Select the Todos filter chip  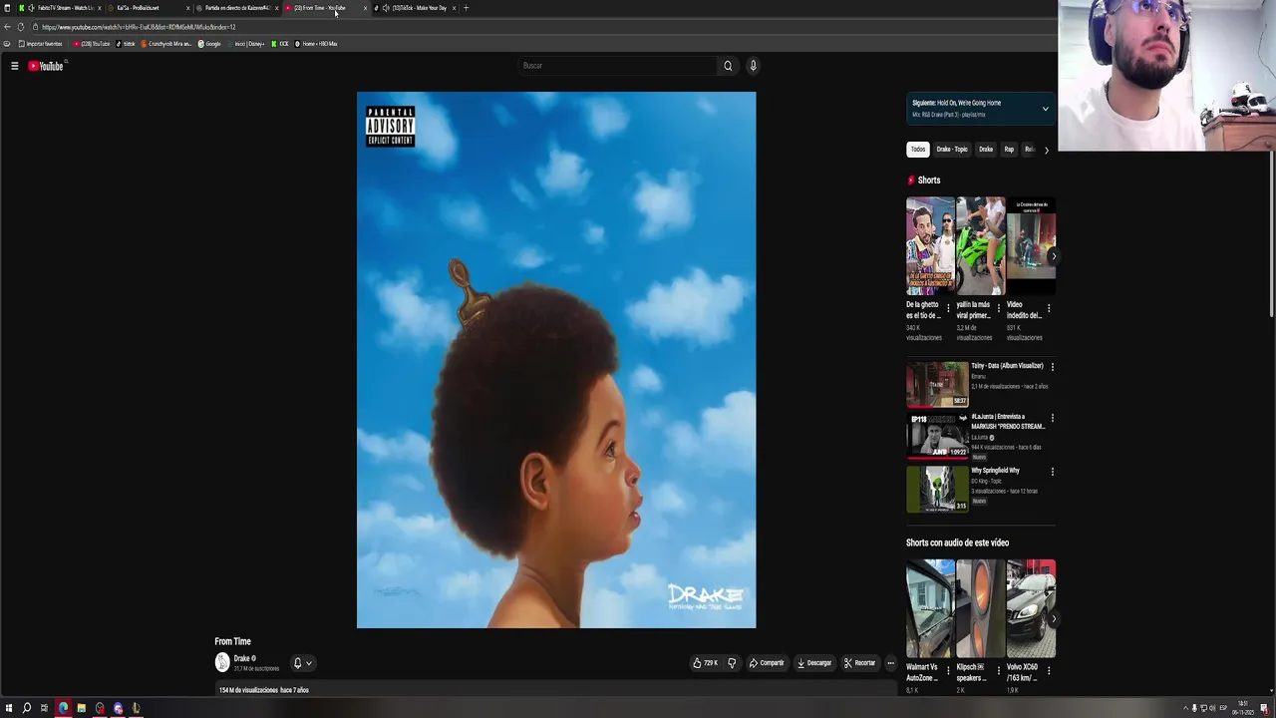click(x=918, y=150)
